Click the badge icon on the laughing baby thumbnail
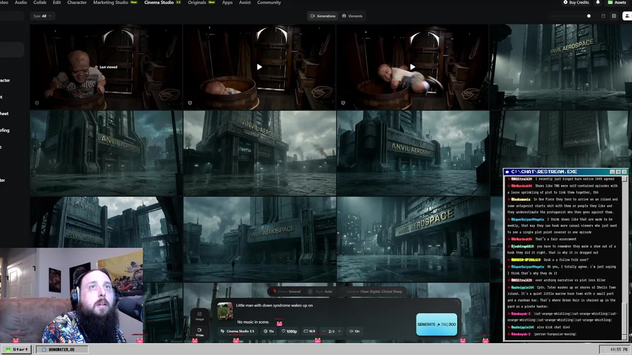 37,103
